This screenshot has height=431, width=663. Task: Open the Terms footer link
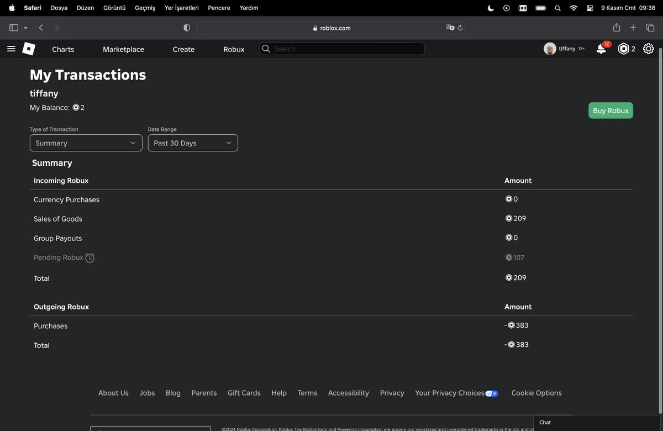click(x=307, y=393)
